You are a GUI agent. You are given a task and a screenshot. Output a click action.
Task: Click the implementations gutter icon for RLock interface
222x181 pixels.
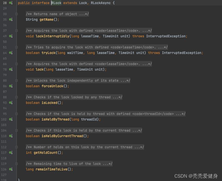[x=11, y=3]
